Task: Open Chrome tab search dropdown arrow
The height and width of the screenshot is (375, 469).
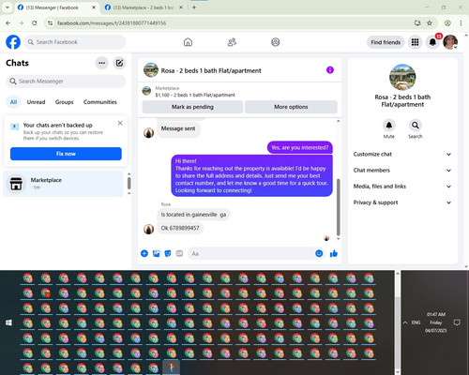Action: pyautogui.click(x=8, y=7)
